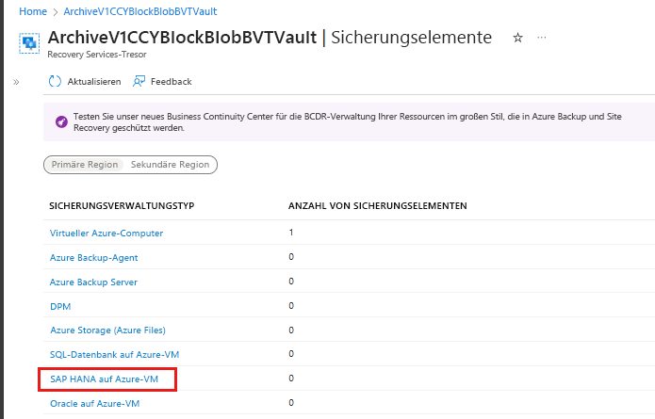Viewport: 655px width, 419px height.
Task: Select the Primäre Region toggle option
Action: [x=85, y=165]
